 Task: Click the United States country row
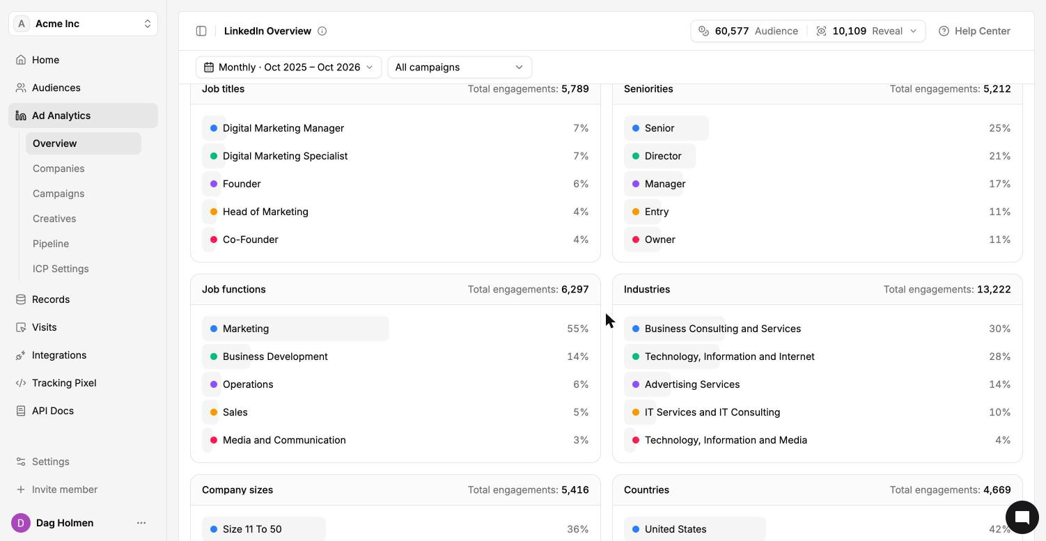click(818, 529)
